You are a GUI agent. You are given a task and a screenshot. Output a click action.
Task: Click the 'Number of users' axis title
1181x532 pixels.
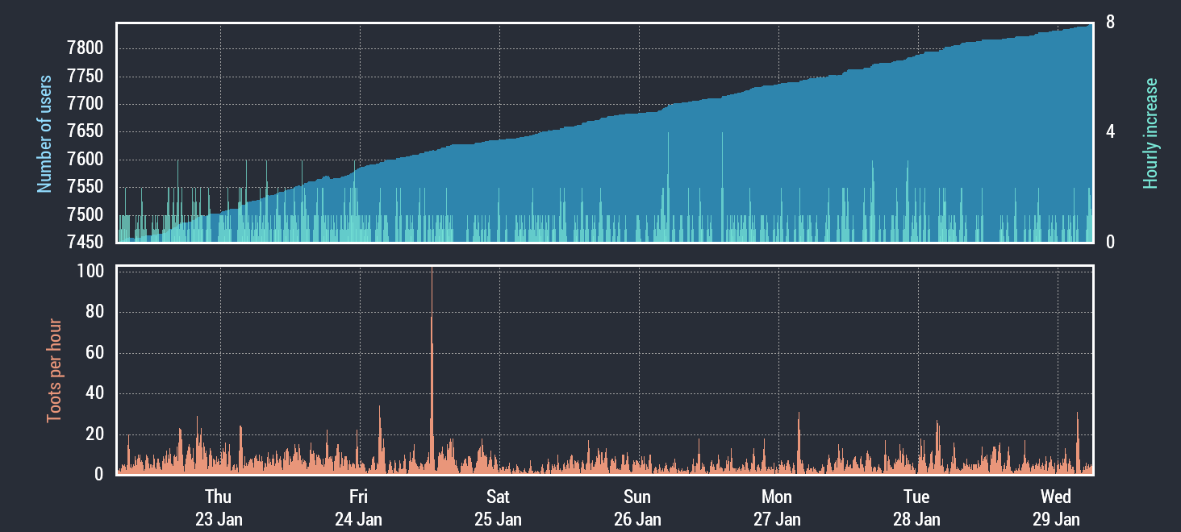[45, 134]
